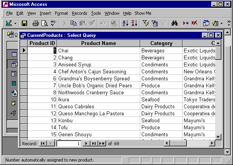Click the Copy icon
The width and height of the screenshot is (233, 165).
point(73,23)
